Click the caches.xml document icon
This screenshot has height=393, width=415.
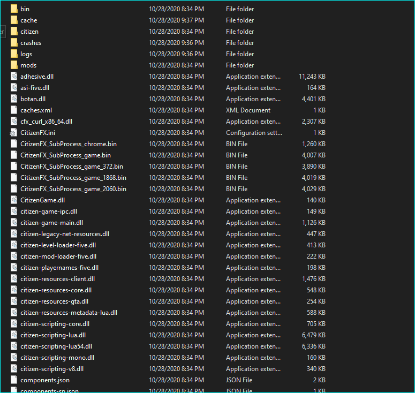pos(14,110)
